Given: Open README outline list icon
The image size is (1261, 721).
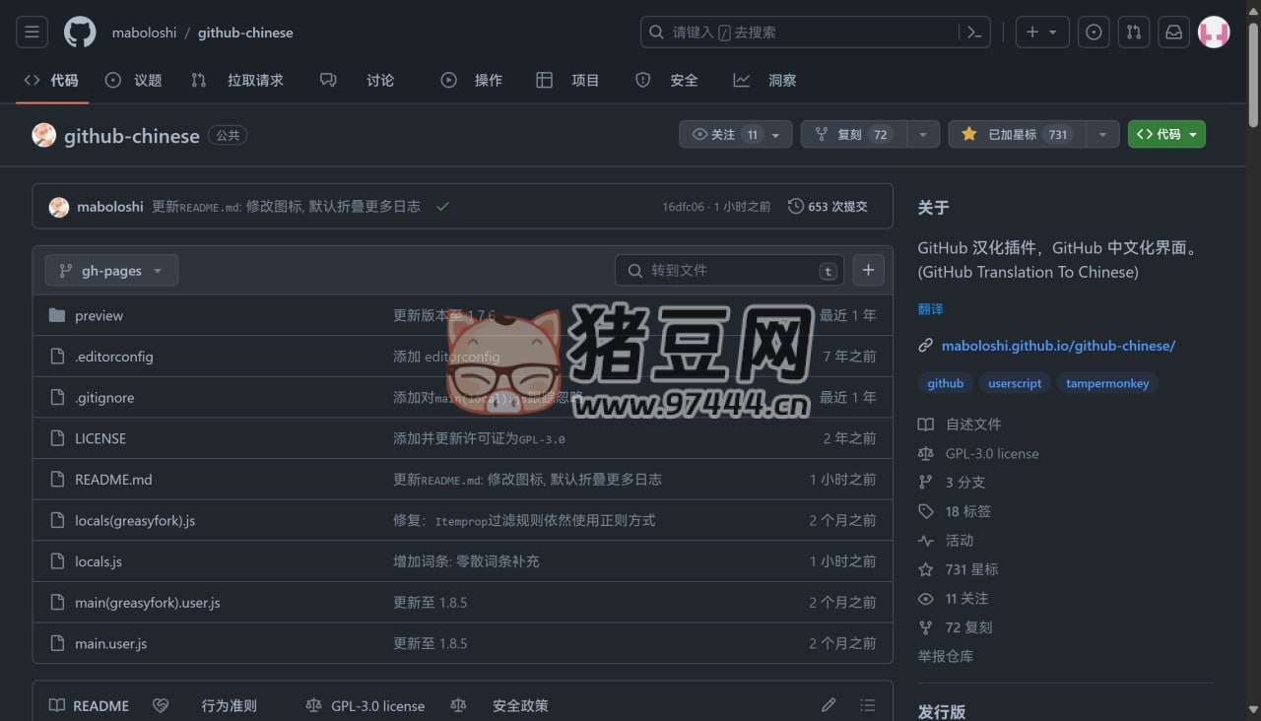Looking at the screenshot, I should [x=867, y=705].
